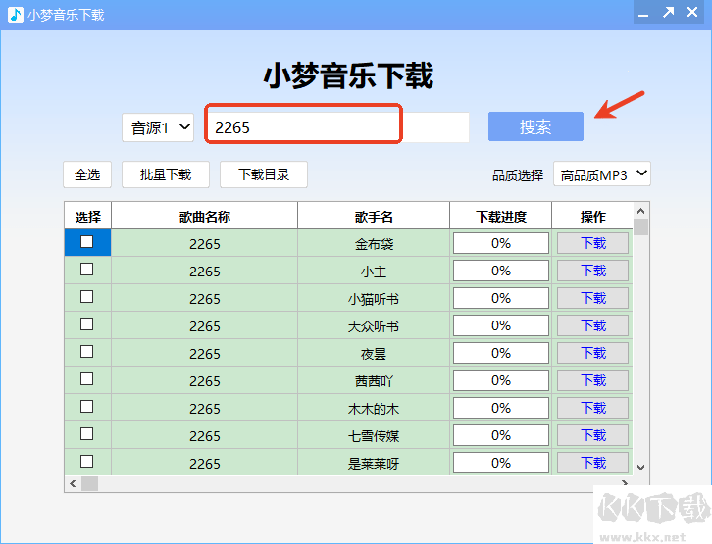Click progress bar of 小主 row
Image resolution: width=712 pixels, height=544 pixels.
tap(501, 271)
